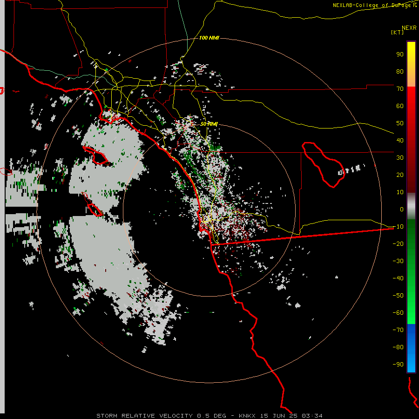Viewport: 419px width, 419px height.
Task: Click the "30" scale value
Action: (x=400, y=158)
